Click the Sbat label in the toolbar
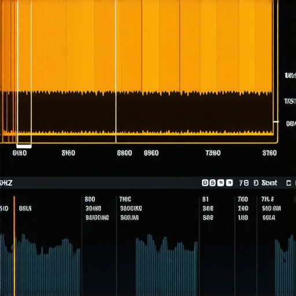The height and width of the screenshot is (296, 296). (x=269, y=183)
